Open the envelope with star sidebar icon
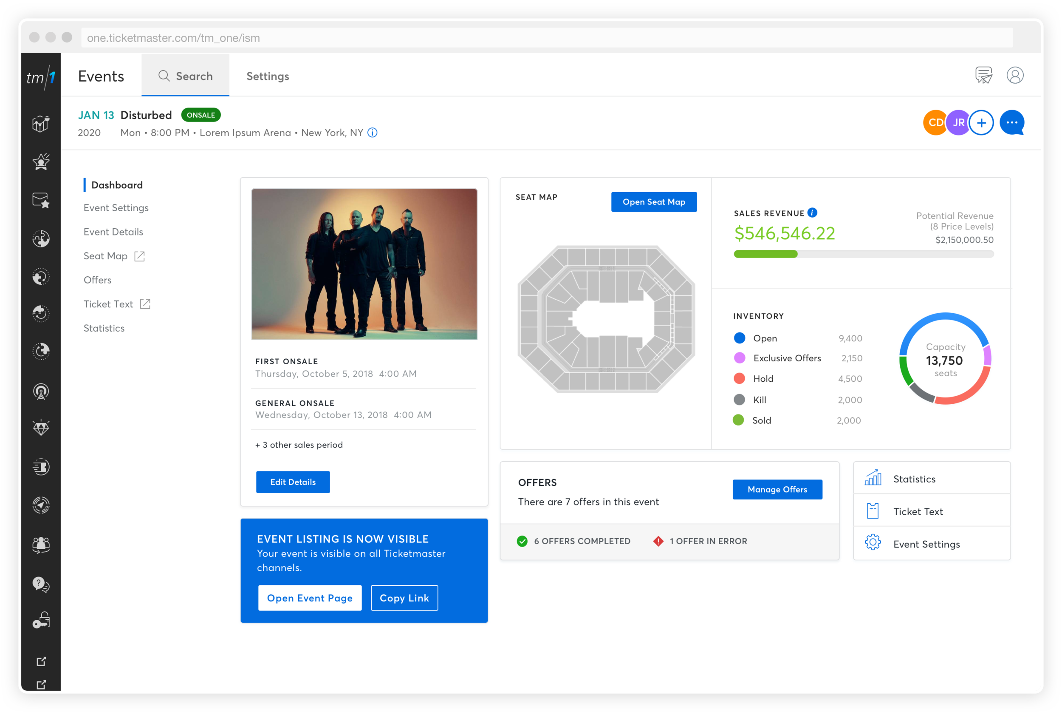 [x=41, y=200]
